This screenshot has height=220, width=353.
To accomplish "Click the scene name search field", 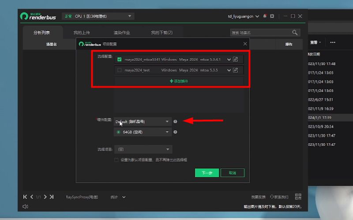I will coord(260,33).
